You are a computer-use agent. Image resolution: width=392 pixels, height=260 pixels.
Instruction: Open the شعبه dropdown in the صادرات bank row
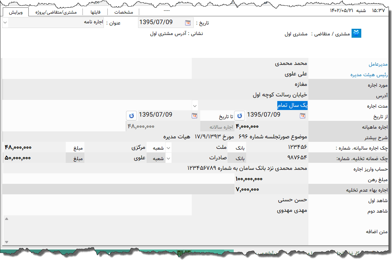coord(168,158)
